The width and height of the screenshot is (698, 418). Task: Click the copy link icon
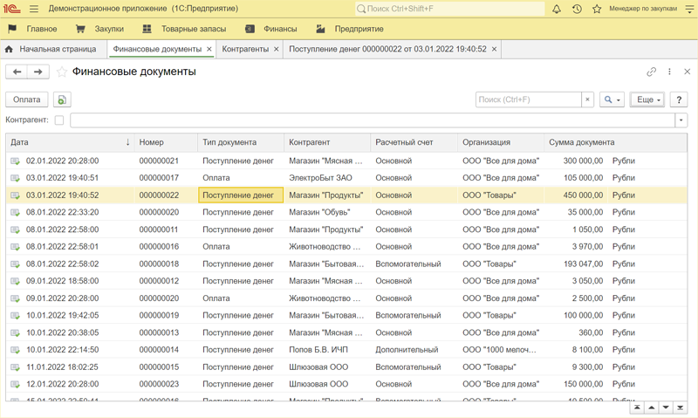[651, 72]
